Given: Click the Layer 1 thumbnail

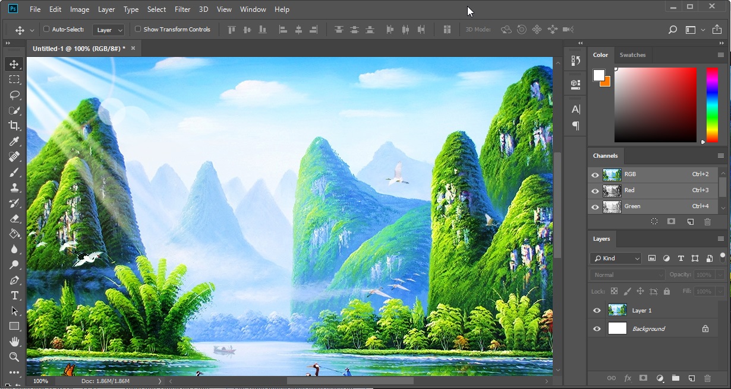Looking at the screenshot, I should point(617,310).
